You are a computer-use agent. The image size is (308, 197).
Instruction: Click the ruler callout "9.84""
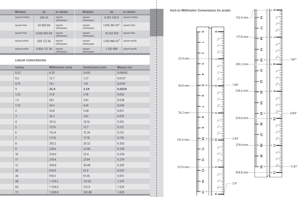pos(293,113)
